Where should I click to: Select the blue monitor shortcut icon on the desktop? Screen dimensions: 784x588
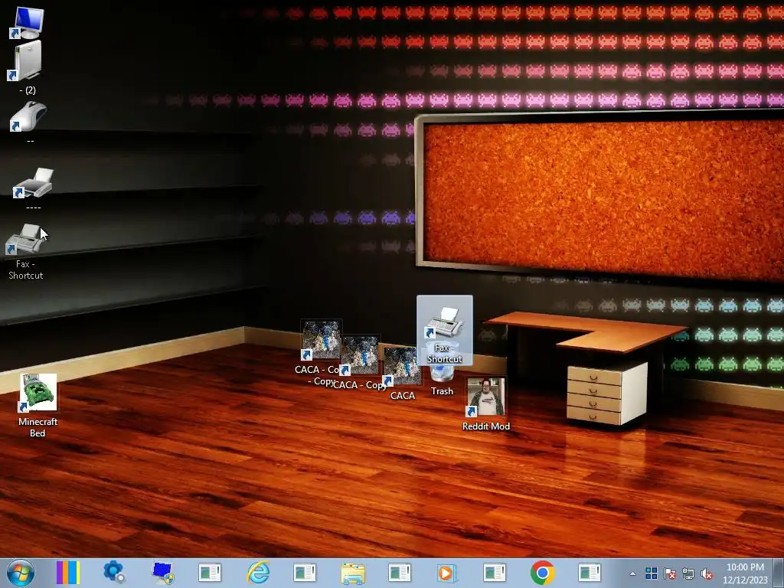28,22
